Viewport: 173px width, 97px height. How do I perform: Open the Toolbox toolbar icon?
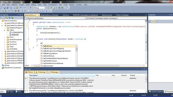(x=56, y=8)
